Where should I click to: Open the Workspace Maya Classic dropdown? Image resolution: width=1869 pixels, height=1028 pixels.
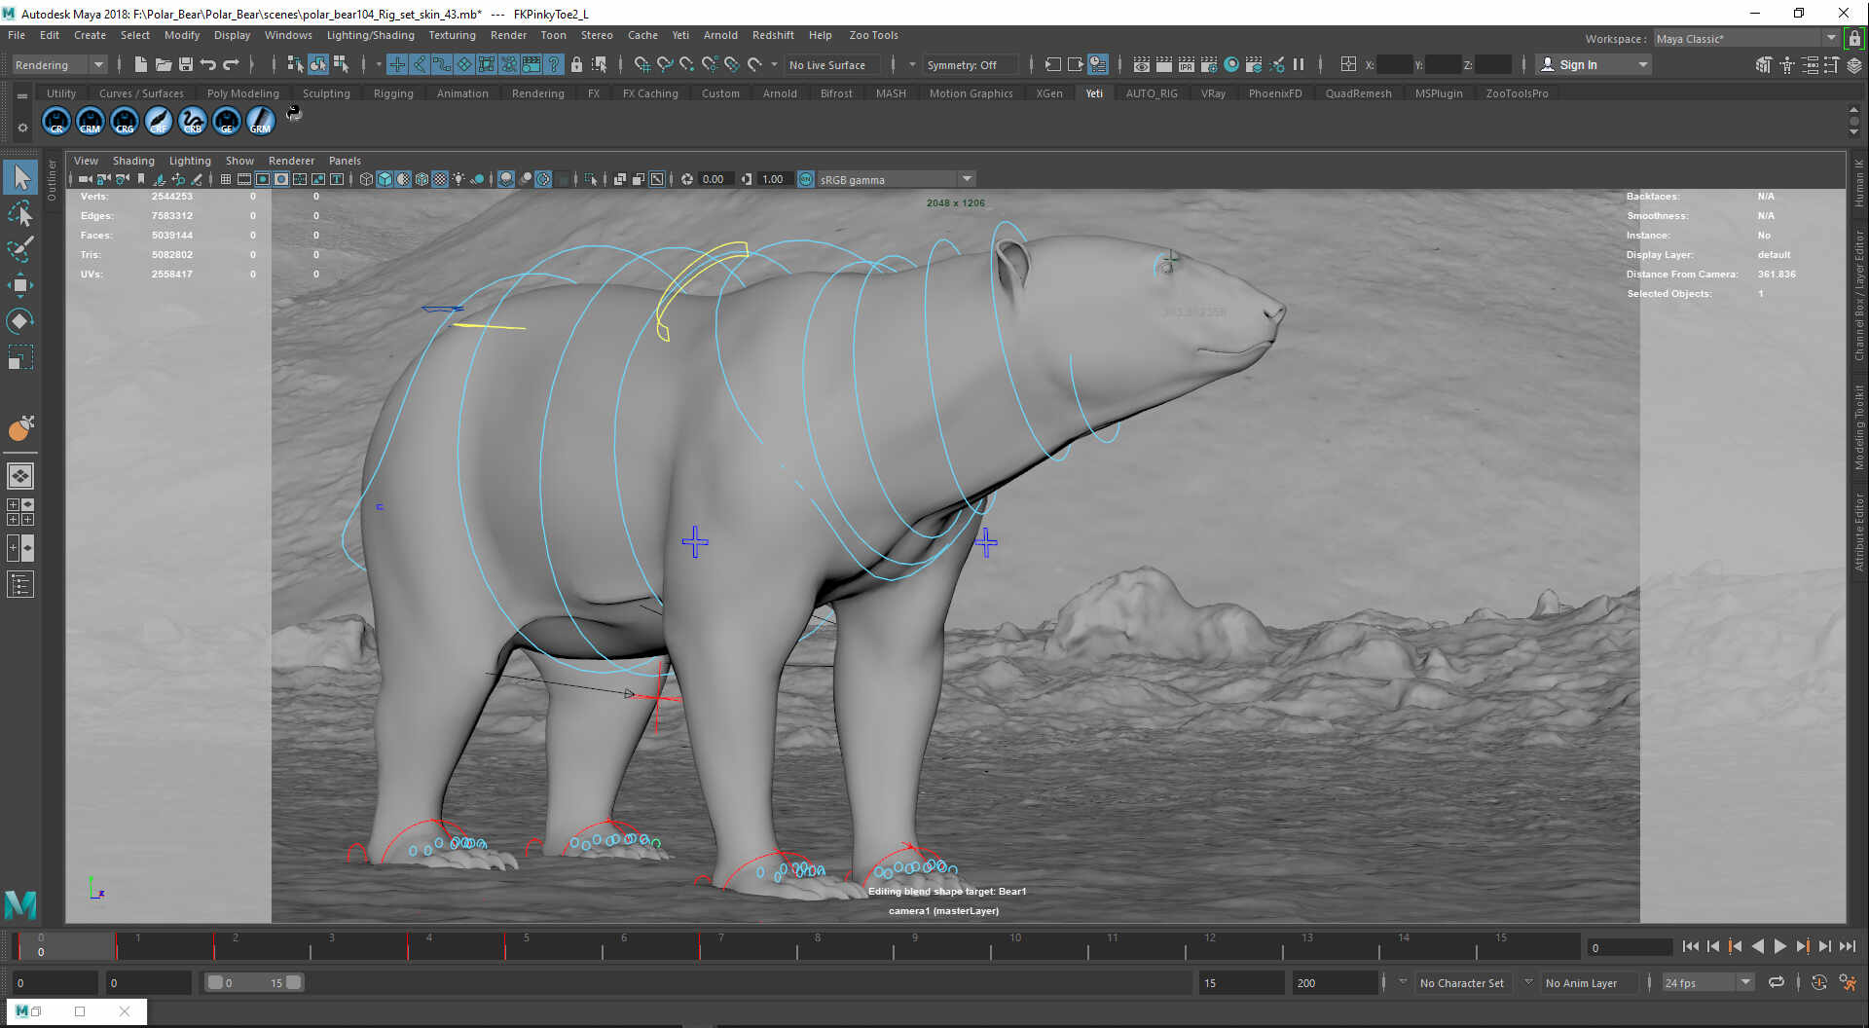tap(1745, 38)
